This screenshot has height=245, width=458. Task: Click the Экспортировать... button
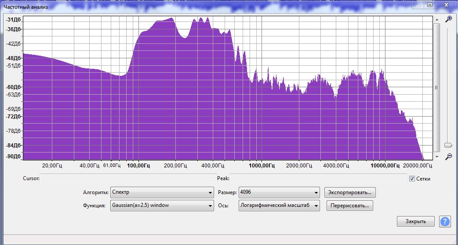point(350,192)
